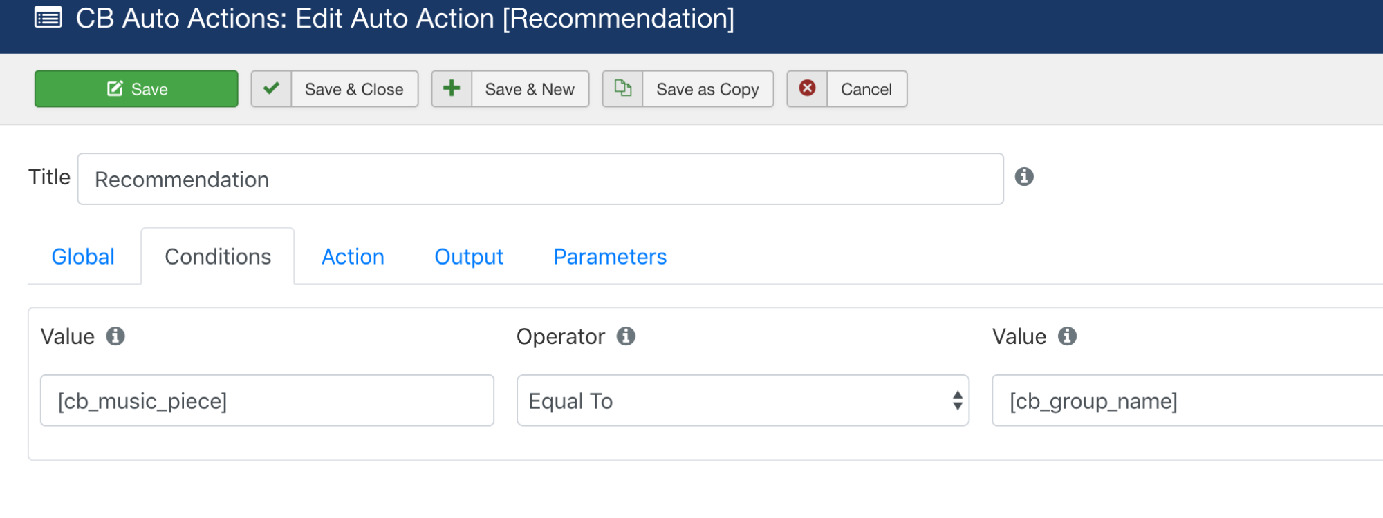Open the Action tab
This screenshot has width=1383, height=518.
(x=353, y=257)
